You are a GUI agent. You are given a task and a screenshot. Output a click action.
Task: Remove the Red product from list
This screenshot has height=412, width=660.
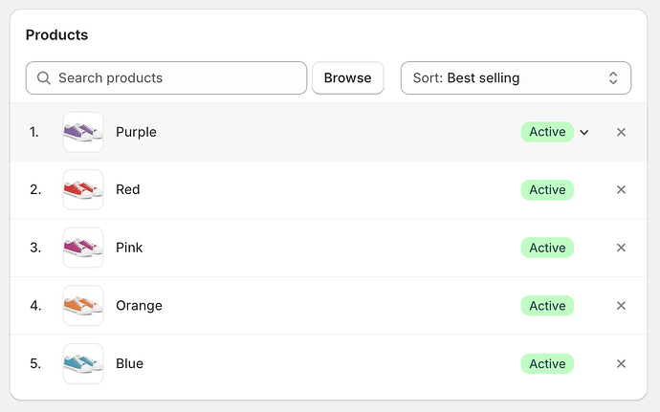click(x=621, y=190)
